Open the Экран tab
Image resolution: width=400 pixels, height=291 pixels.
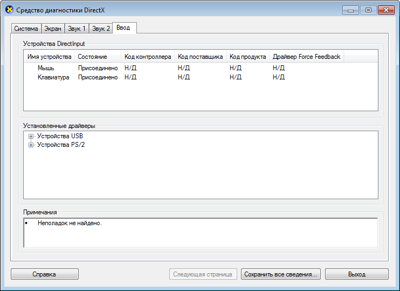coord(53,29)
